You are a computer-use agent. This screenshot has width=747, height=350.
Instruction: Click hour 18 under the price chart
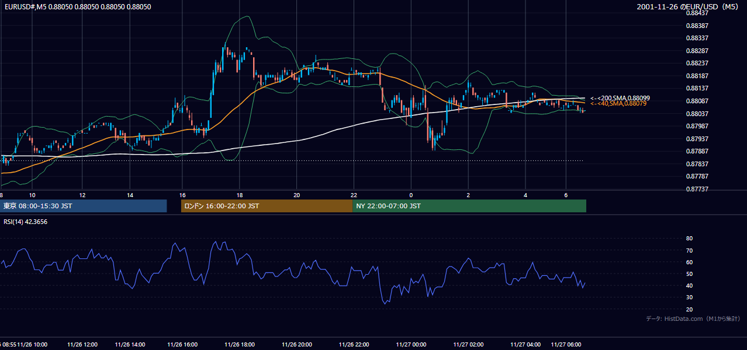pos(240,195)
